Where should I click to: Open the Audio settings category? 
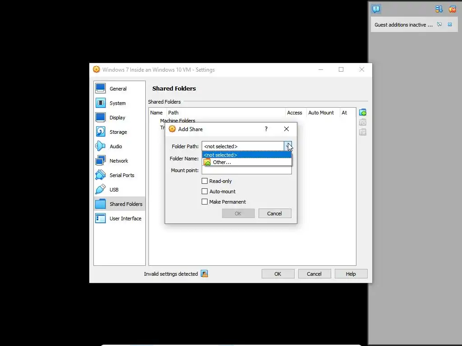click(x=119, y=146)
